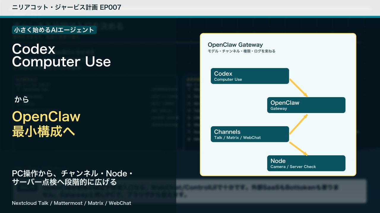Click the teal divider bar below header
Viewport: 380px width, 213px height.
190,17
